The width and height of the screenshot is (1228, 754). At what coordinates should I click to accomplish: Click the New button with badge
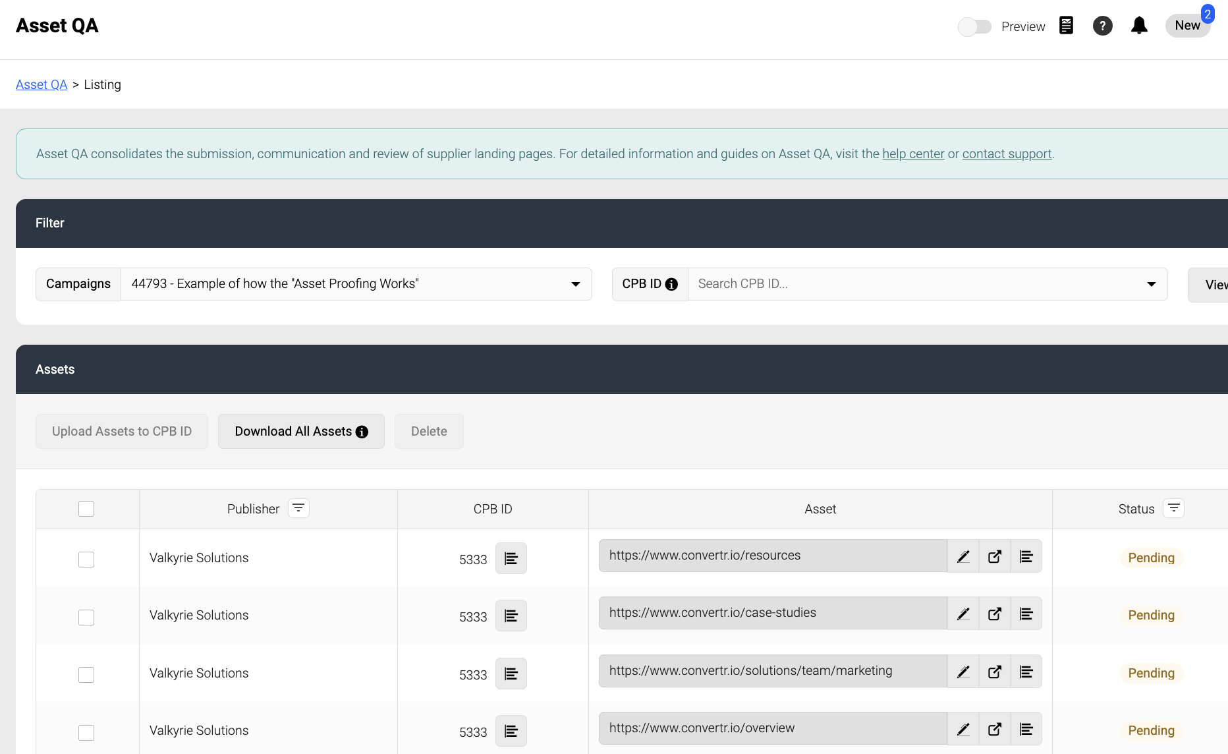click(1188, 26)
